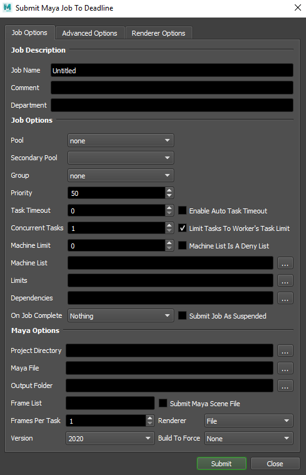Uncheck Limit Tasks To Worker's Task Limit

click(x=182, y=228)
